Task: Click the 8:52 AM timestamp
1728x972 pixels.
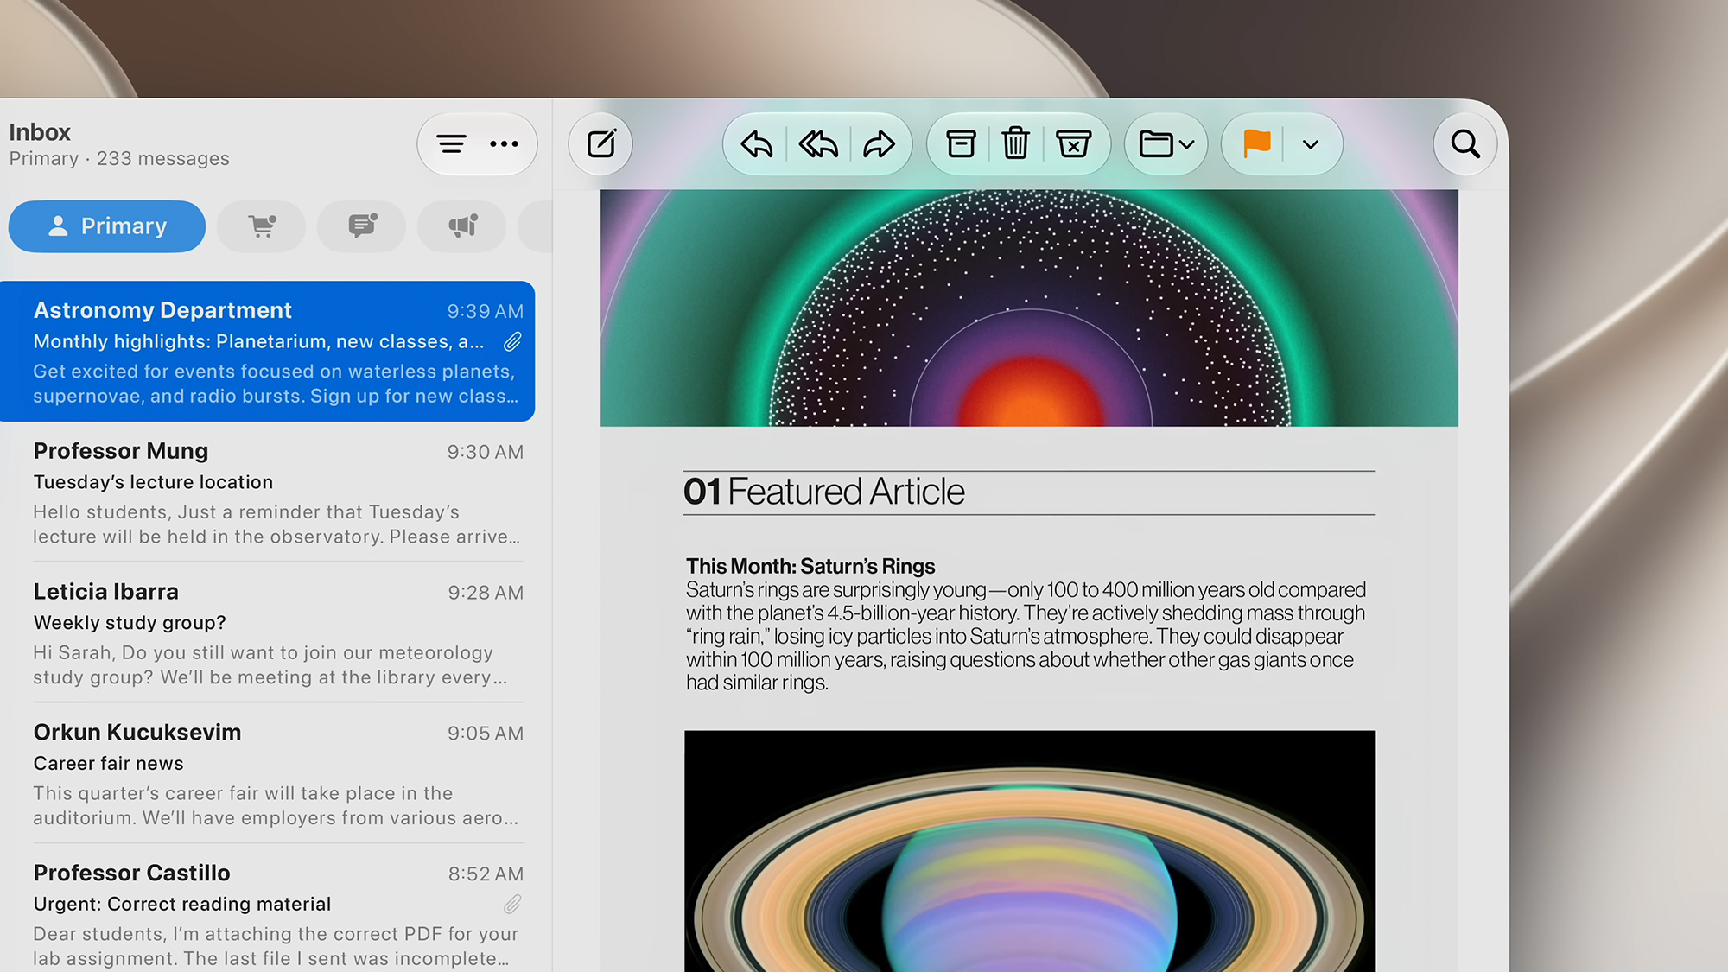Action: (x=486, y=874)
